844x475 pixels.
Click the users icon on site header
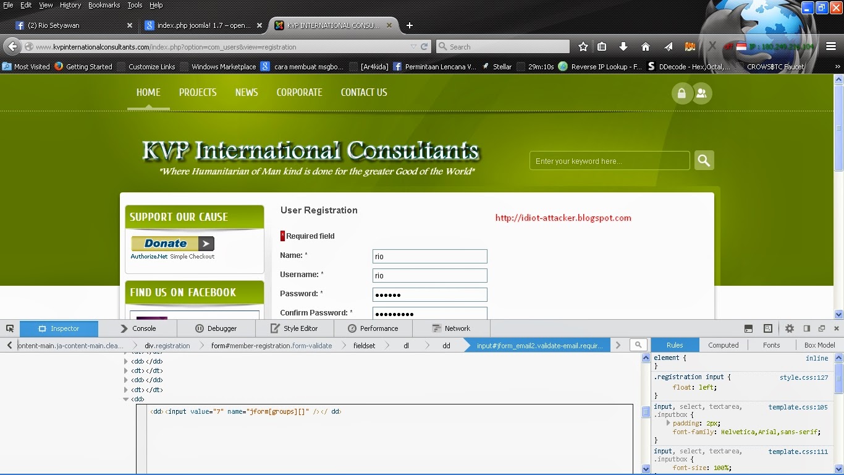[701, 93]
